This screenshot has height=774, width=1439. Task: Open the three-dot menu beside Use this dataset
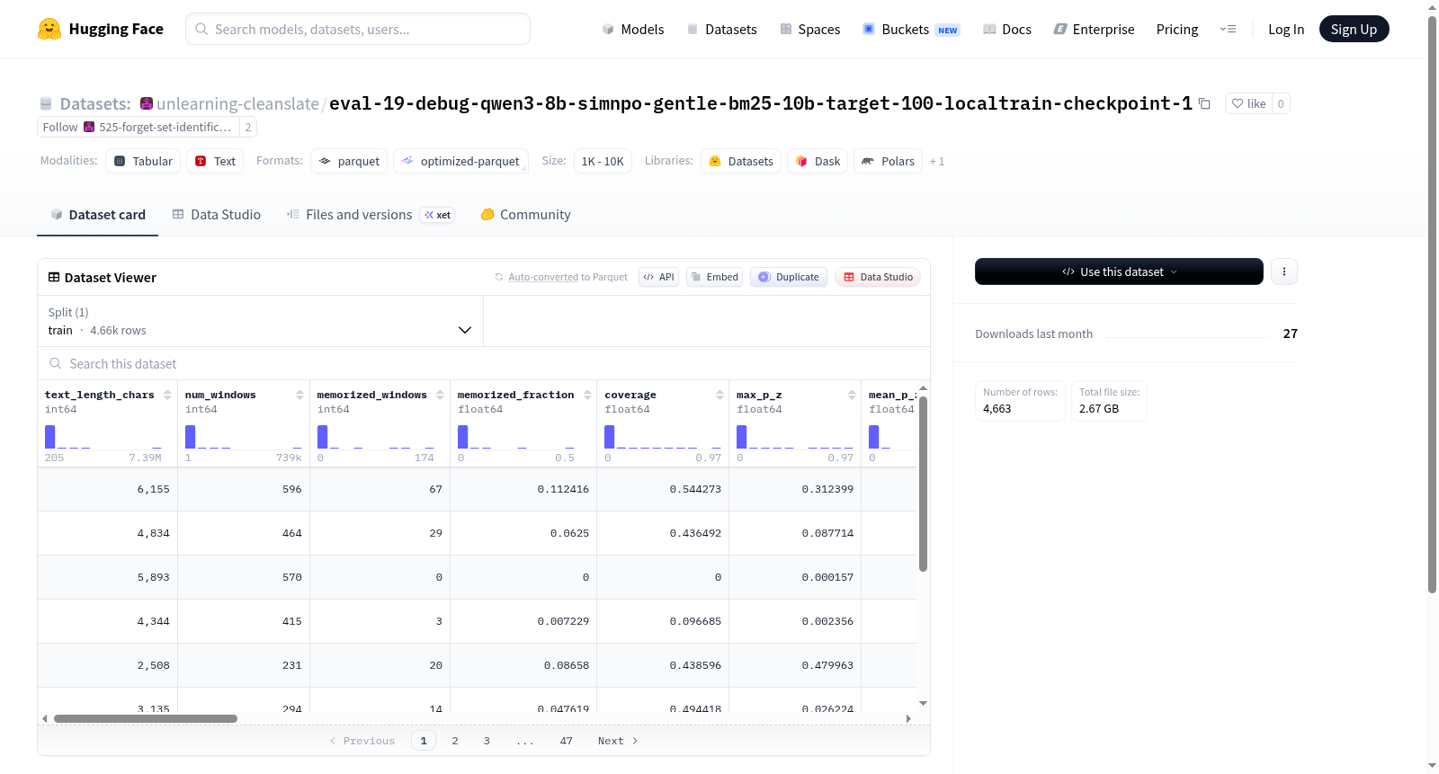click(x=1284, y=271)
